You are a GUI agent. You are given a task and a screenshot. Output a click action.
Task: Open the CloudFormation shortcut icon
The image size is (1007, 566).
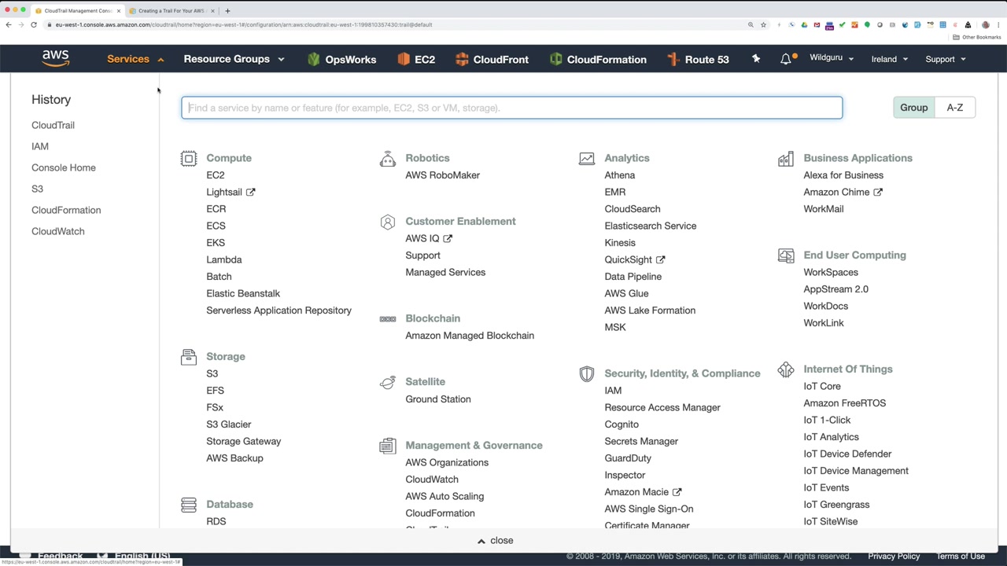pyautogui.click(x=556, y=59)
